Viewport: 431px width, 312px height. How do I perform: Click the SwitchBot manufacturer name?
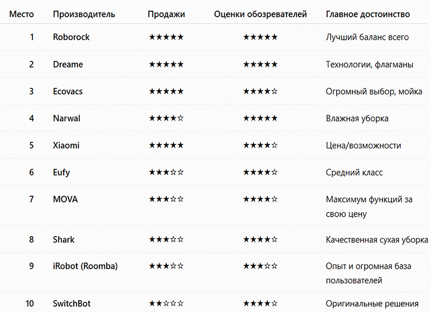point(72,303)
